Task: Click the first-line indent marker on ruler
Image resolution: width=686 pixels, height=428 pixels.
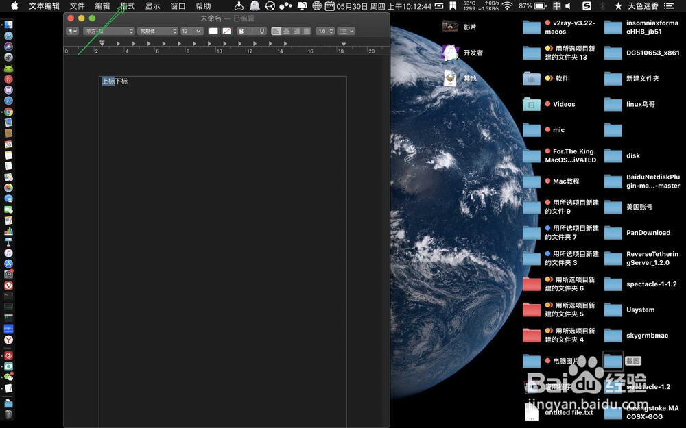Action: [x=102, y=42]
